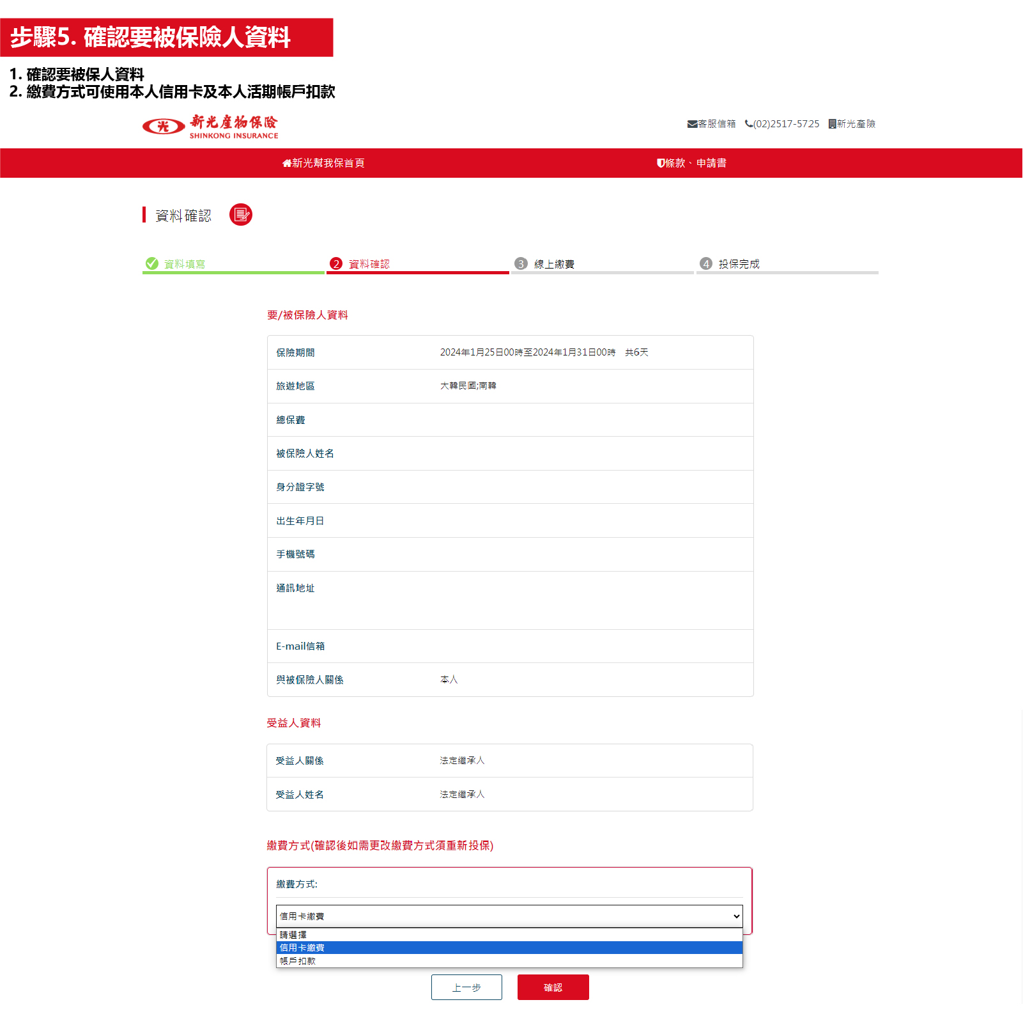This screenshot has width=1023, height=1032.
Task: Click the grey step 3 circle icon
Action: (x=521, y=263)
